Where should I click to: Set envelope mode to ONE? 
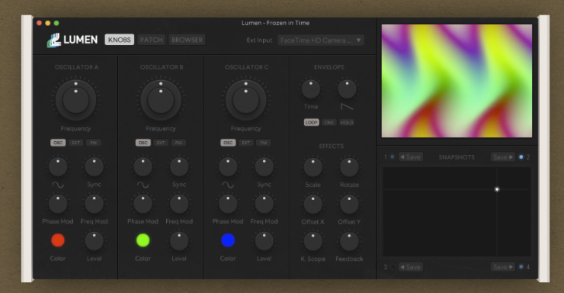coord(328,122)
